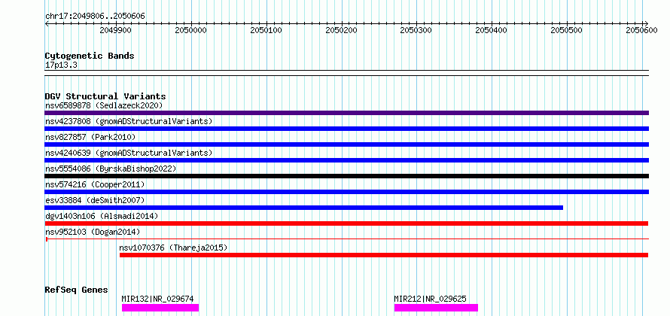This screenshot has width=670, height=316.
Task: Click ruler position 2050400
Action: [x=492, y=30]
